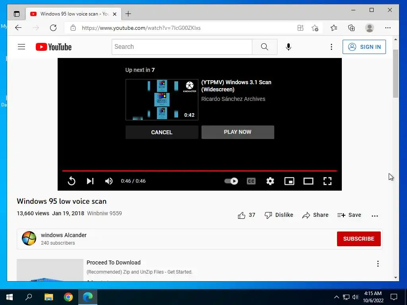Click the scrollbar down arrow
Screen dimensions: 407x305
pyautogui.click(x=395, y=278)
